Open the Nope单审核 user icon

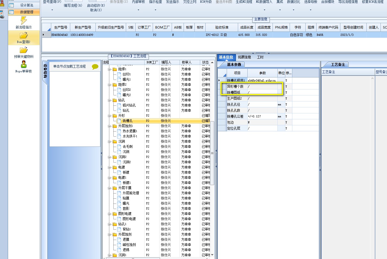click(x=24, y=64)
